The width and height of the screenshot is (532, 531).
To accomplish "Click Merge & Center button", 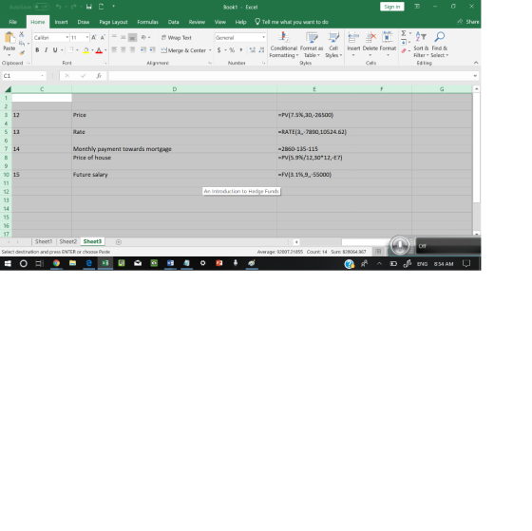I will coord(183,50).
